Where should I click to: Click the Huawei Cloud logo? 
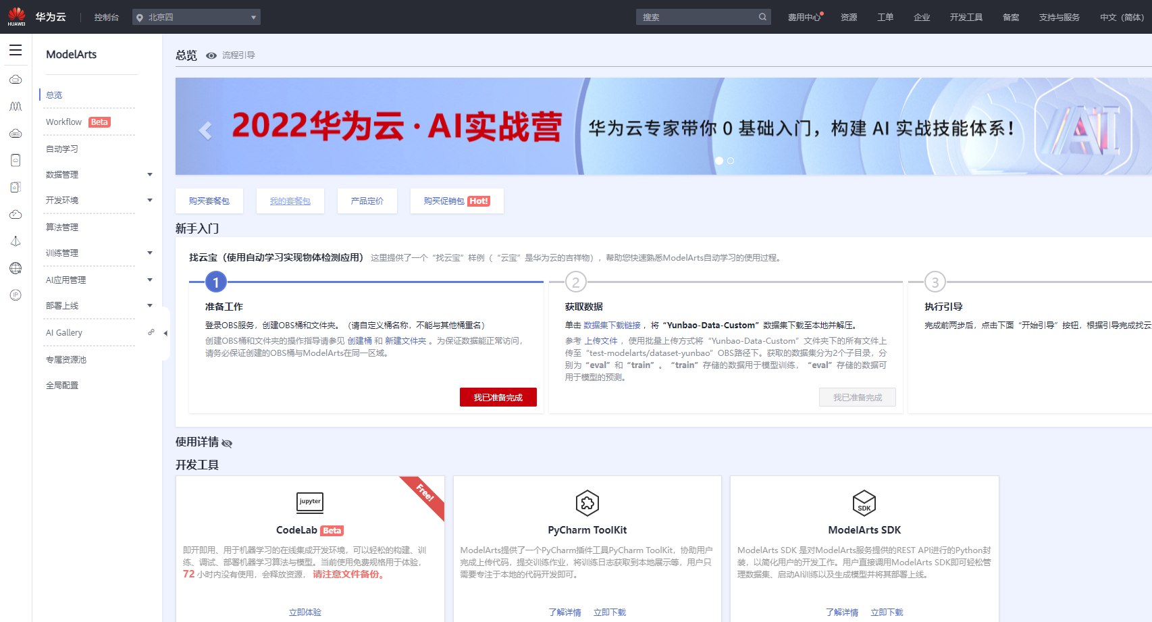tap(36, 17)
